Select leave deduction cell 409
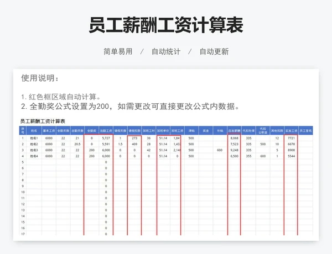The height and width of the screenshot is (254, 332). (134, 144)
